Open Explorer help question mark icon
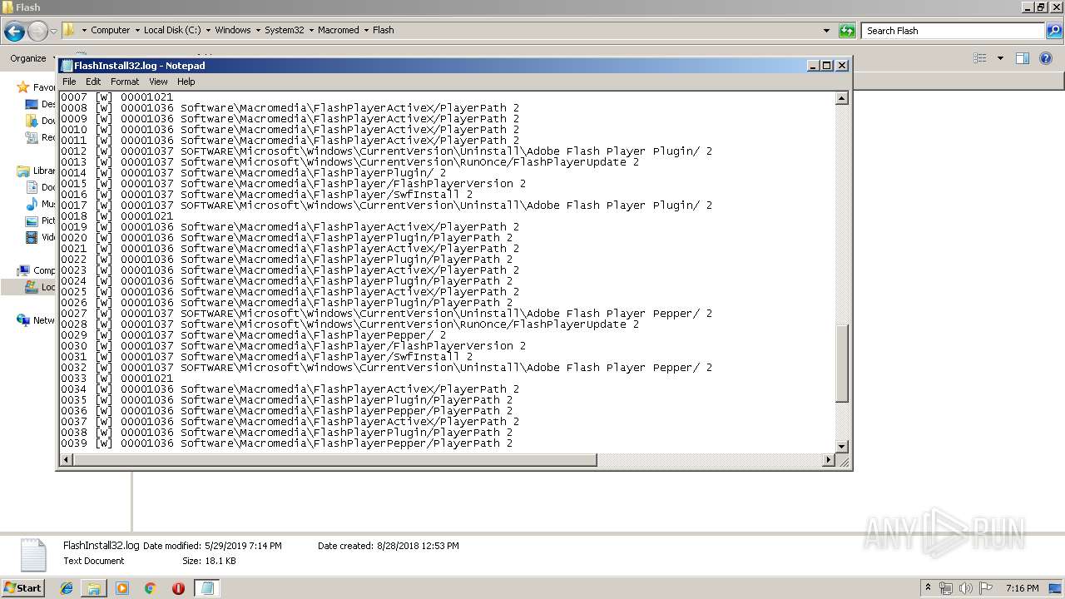 (x=1047, y=58)
